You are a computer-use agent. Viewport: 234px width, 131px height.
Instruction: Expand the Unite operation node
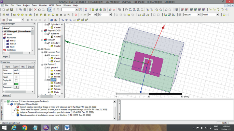pyautogui.click(x=49, y=92)
